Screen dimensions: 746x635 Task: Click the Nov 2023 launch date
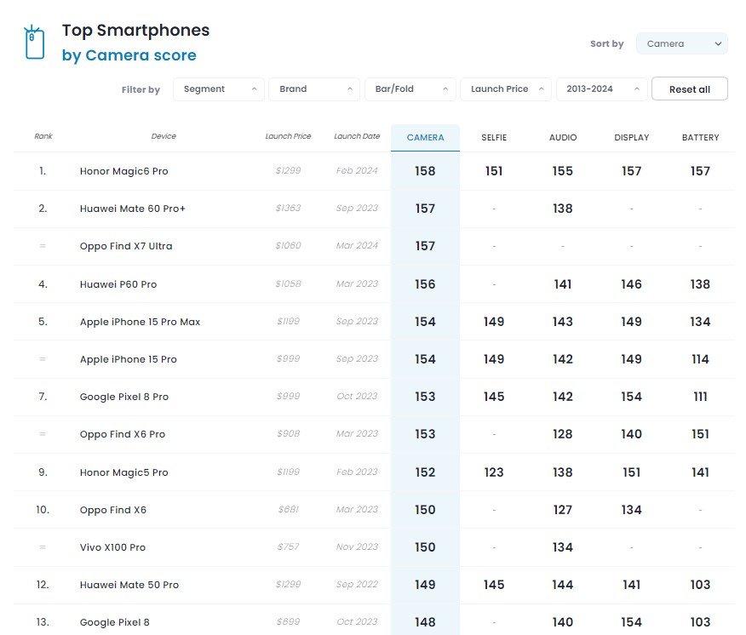click(357, 547)
